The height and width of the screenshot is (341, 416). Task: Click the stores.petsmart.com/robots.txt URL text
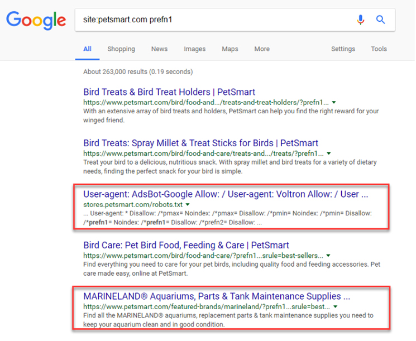click(133, 205)
